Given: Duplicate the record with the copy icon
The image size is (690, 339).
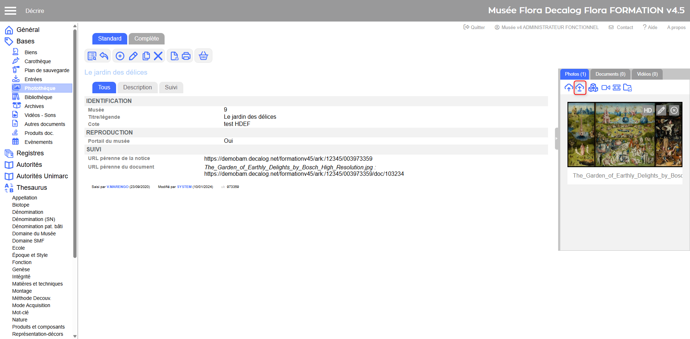Looking at the screenshot, I should click(x=146, y=56).
